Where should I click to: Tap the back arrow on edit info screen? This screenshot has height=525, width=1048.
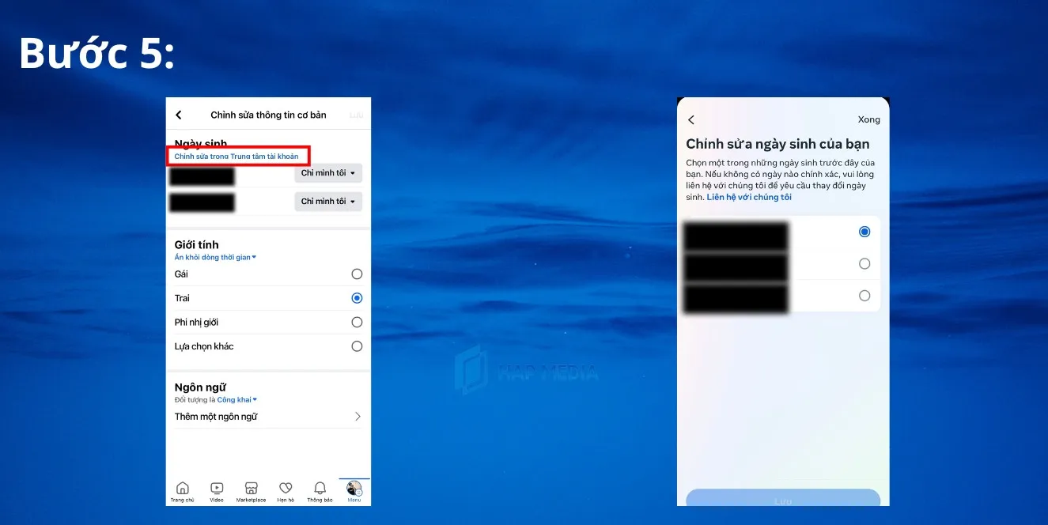pyautogui.click(x=178, y=114)
